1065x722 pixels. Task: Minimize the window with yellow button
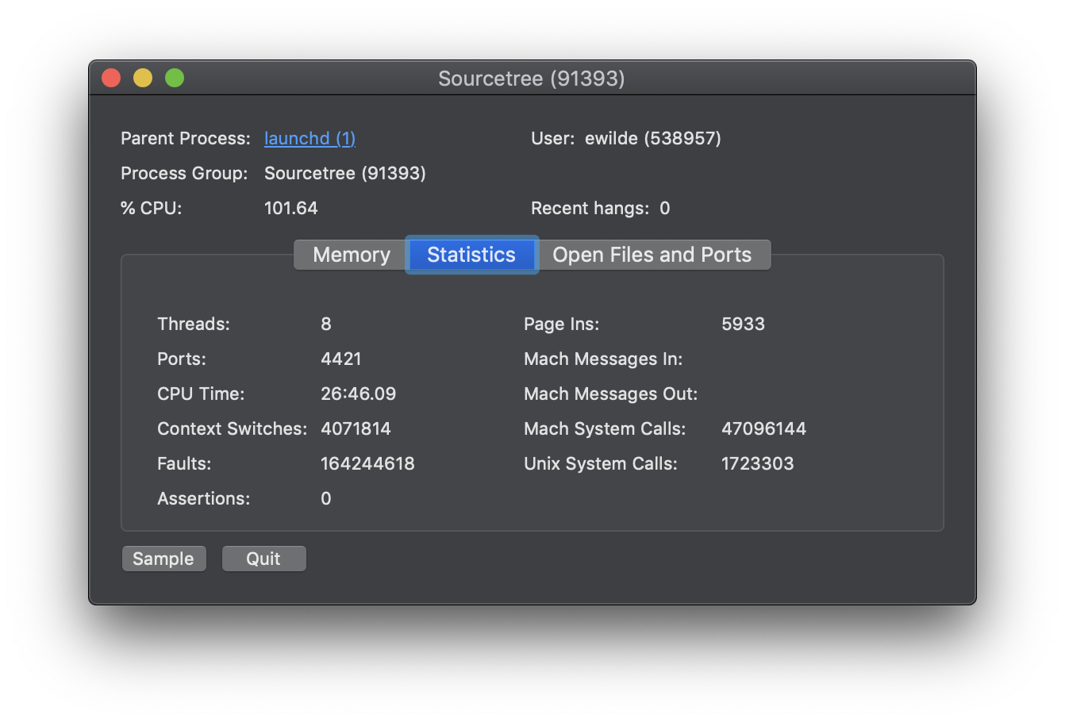[143, 78]
